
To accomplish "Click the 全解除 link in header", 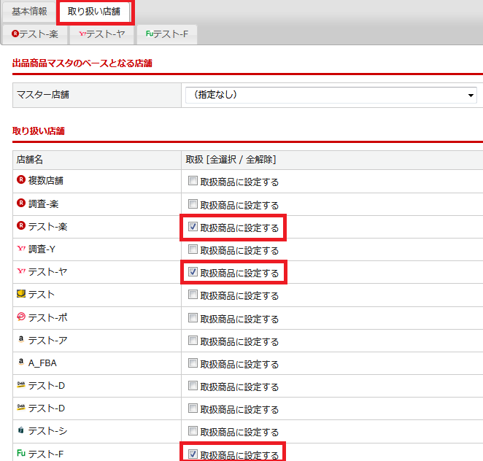I will [x=259, y=160].
